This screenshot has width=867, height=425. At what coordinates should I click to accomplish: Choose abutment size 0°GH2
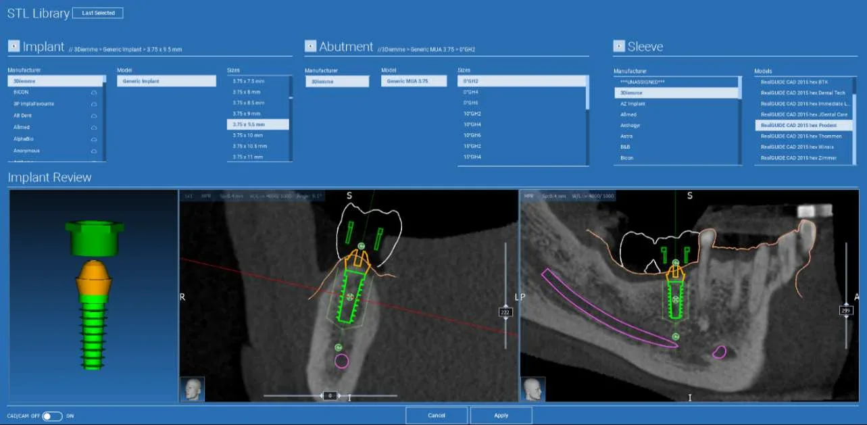pos(521,81)
